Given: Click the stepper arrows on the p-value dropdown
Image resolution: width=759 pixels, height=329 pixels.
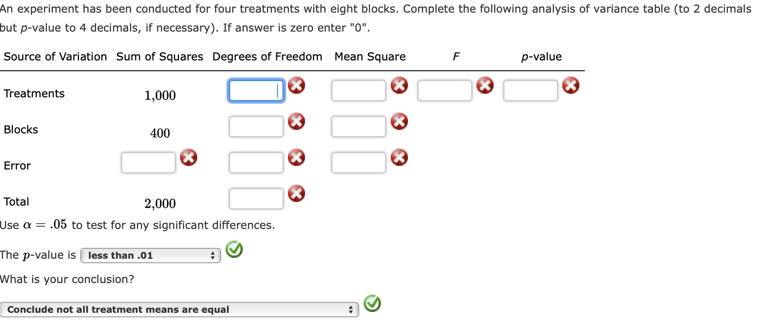Looking at the screenshot, I should [213, 256].
